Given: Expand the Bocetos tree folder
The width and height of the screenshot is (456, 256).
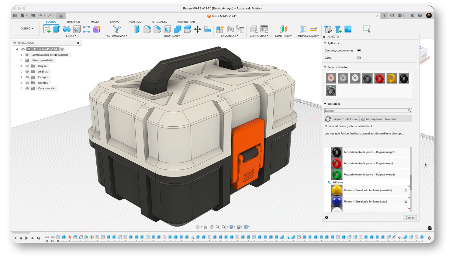Looking at the screenshot, I should (21, 83).
